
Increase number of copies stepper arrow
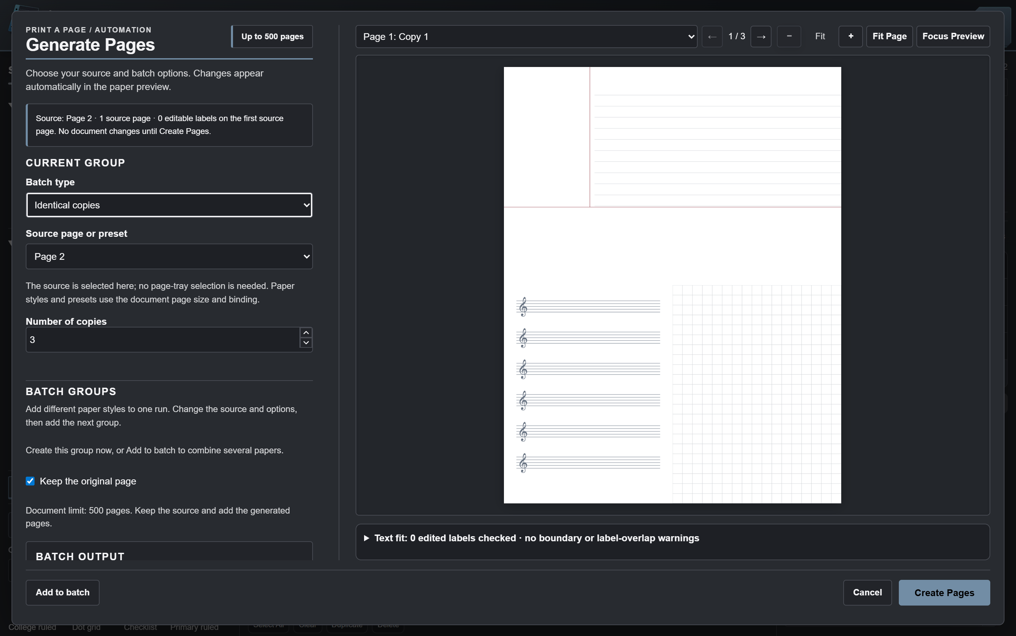point(306,333)
